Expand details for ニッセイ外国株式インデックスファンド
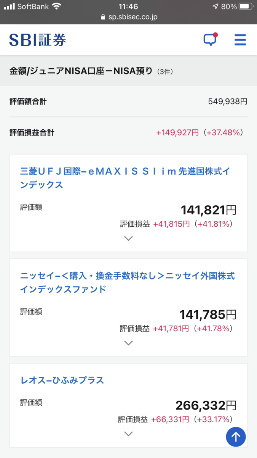Viewport: 257px width, 458px height. (128, 343)
